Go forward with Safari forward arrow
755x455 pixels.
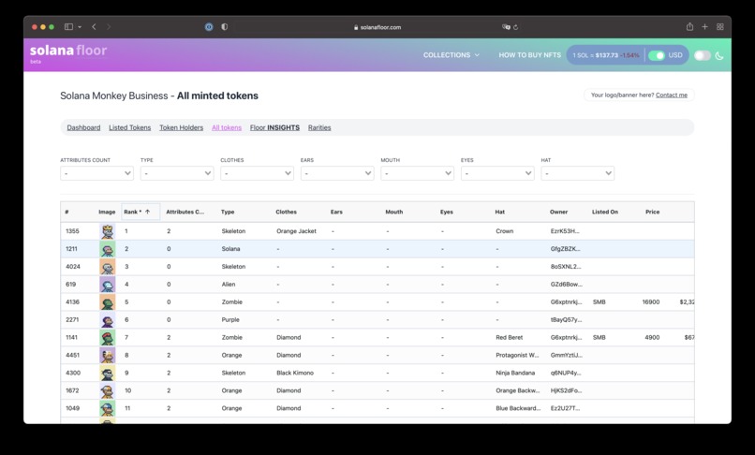109,27
